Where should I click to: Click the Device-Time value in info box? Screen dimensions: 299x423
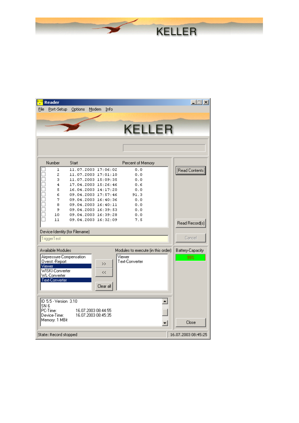(x=93, y=315)
